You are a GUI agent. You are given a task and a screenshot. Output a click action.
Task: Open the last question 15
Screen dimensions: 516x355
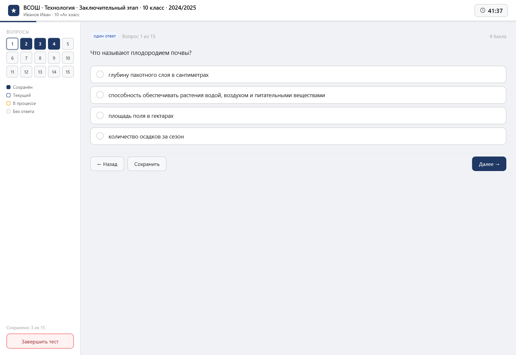coord(68,72)
